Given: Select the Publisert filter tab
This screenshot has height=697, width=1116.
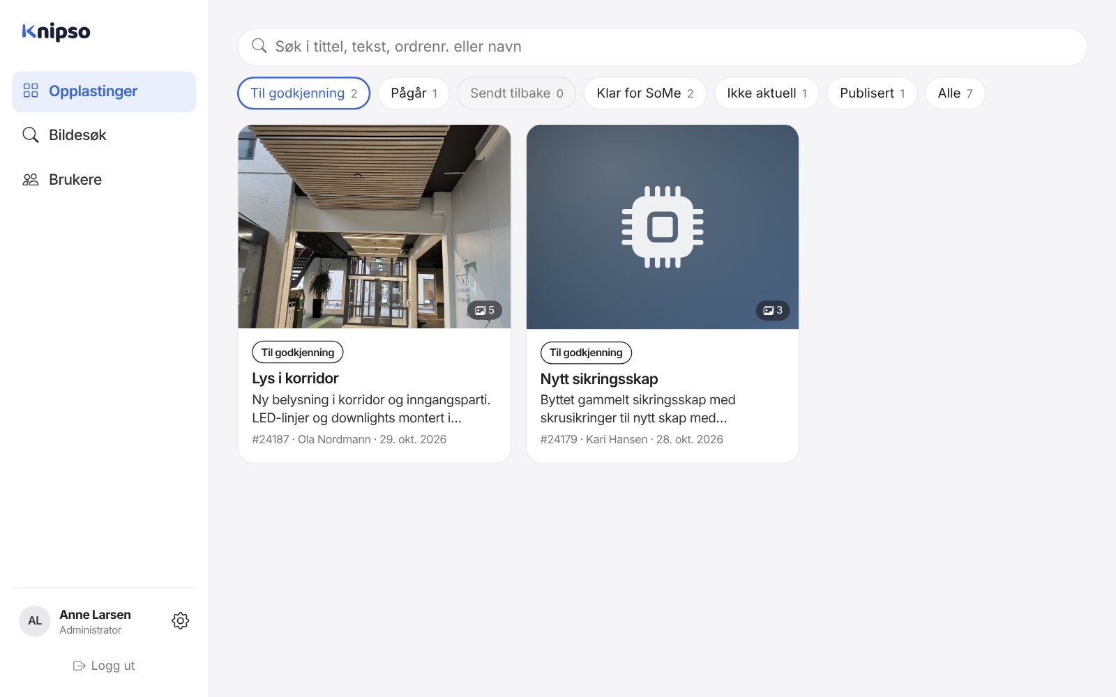Looking at the screenshot, I should [x=872, y=93].
